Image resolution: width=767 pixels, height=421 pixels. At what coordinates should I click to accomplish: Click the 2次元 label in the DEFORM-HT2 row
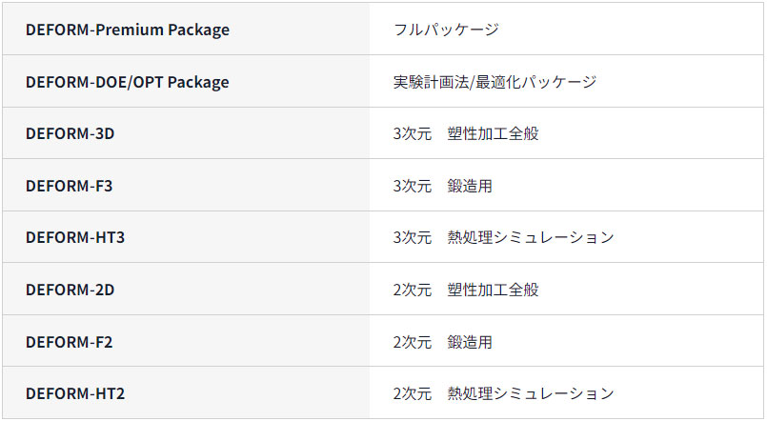pyautogui.click(x=412, y=393)
